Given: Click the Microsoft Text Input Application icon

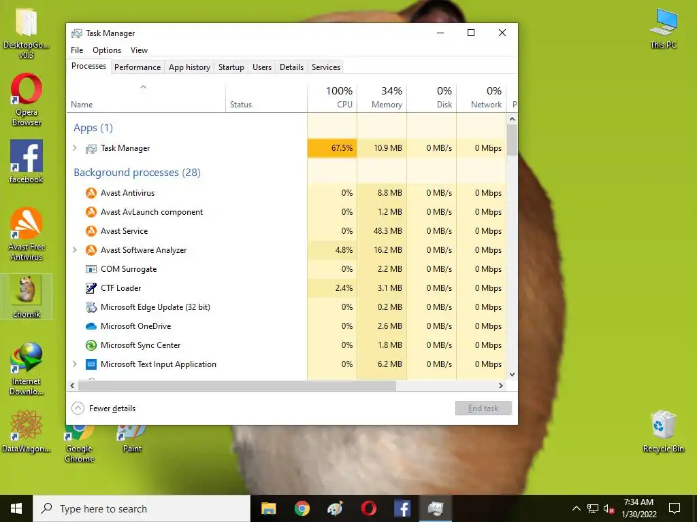Looking at the screenshot, I should pos(91,364).
